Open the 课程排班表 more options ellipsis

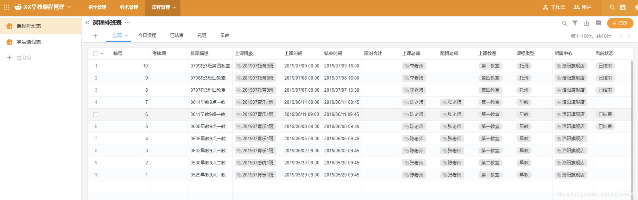127,23
